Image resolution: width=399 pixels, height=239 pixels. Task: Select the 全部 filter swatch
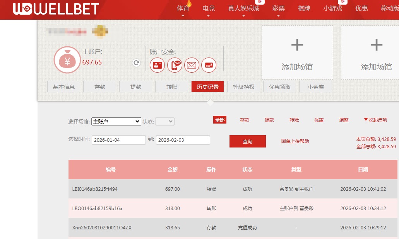(220, 120)
